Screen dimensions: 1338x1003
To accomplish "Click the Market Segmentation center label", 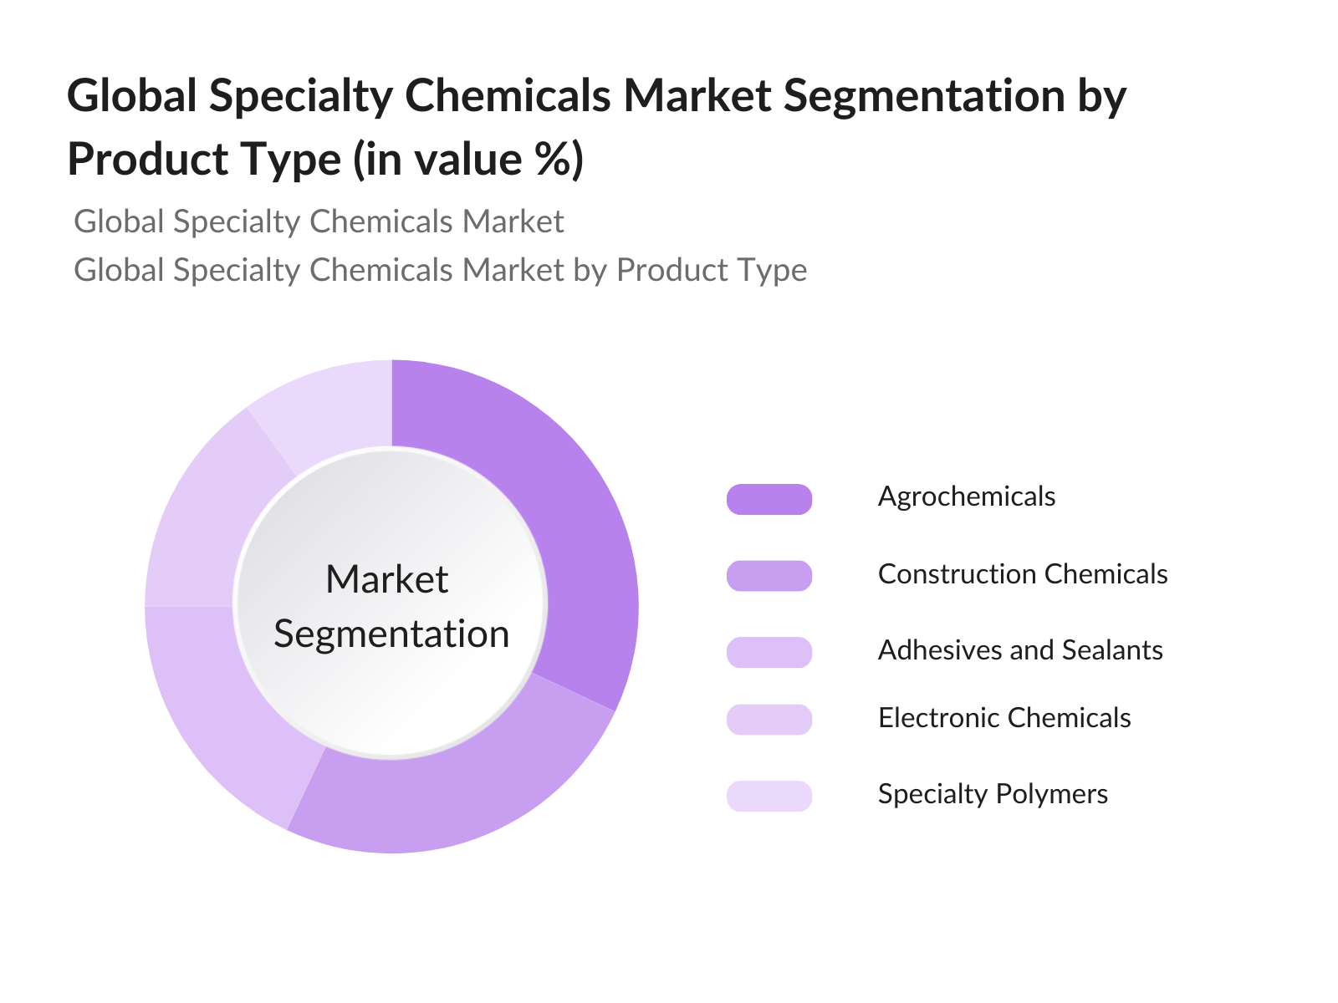I will click(391, 607).
